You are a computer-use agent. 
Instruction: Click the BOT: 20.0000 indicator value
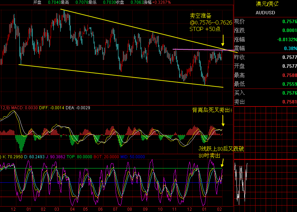(106, 157)
